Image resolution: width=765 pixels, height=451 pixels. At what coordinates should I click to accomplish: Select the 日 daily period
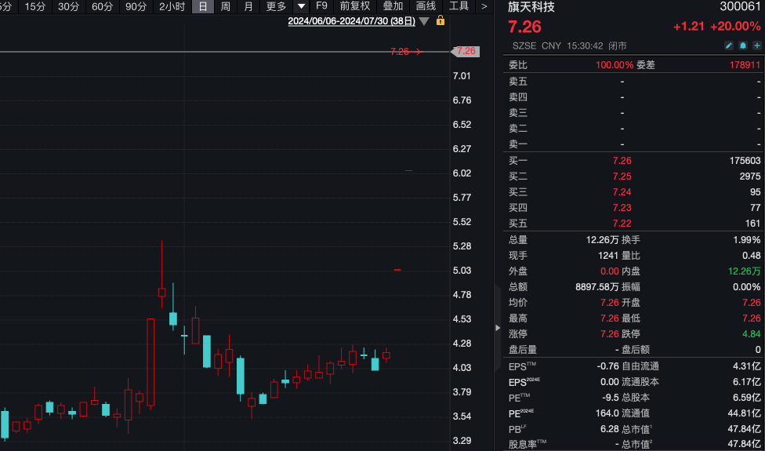[203, 6]
